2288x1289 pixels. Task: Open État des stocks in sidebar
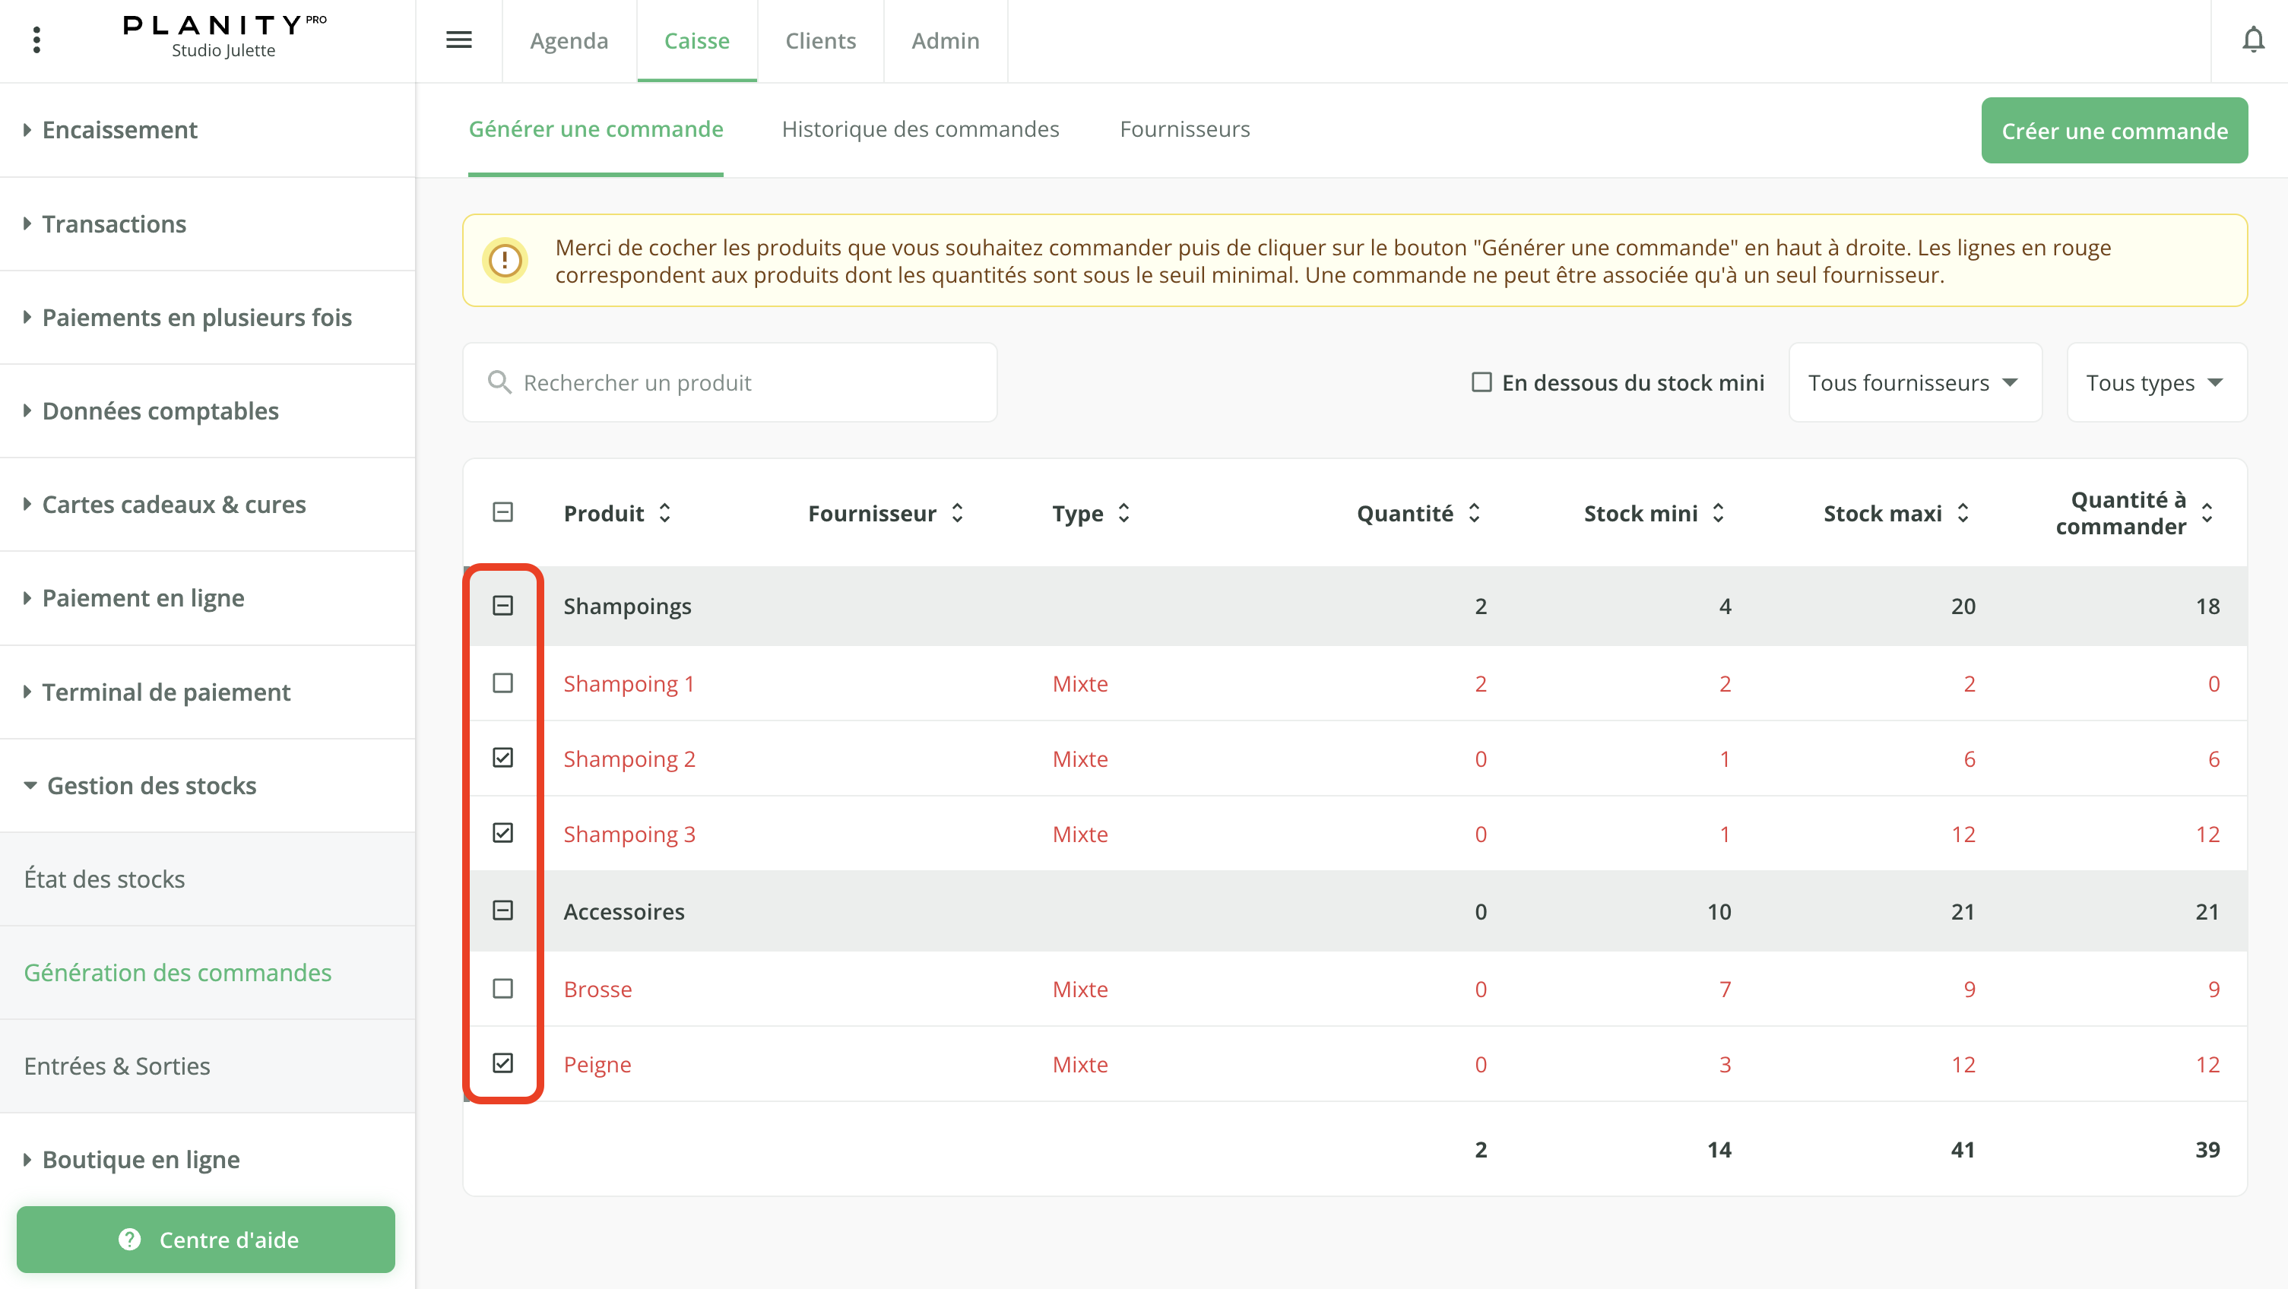(105, 879)
